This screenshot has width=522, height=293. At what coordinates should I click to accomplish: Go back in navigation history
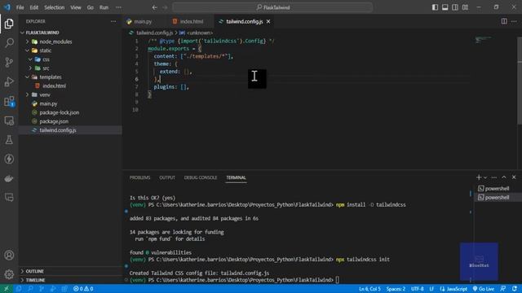[154, 7]
